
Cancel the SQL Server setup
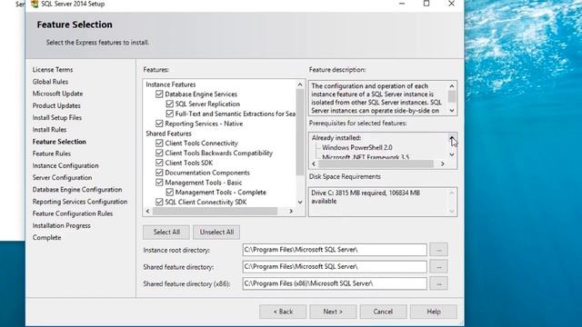(383, 312)
